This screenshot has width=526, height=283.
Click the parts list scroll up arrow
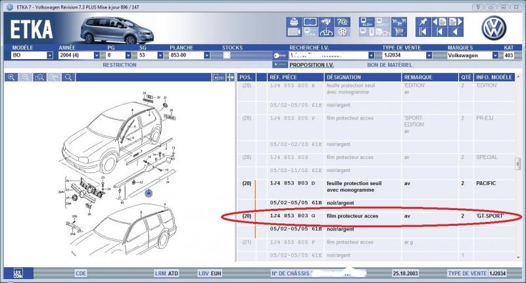tap(518, 77)
